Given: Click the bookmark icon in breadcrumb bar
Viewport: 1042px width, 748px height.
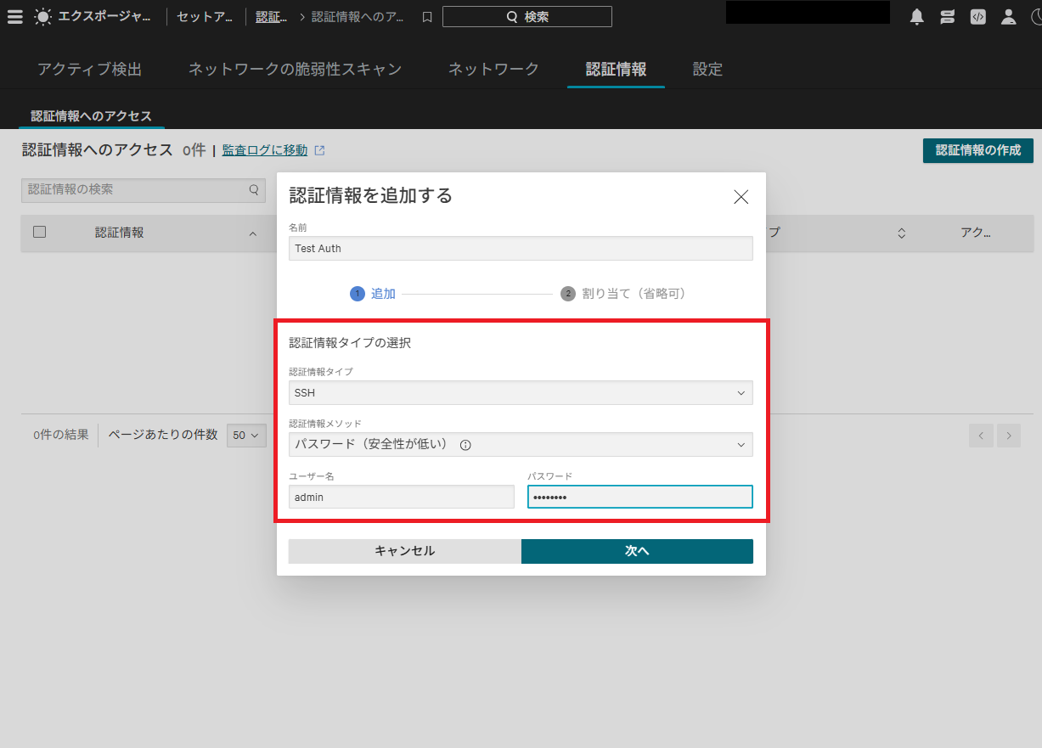Looking at the screenshot, I should pyautogui.click(x=427, y=17).
